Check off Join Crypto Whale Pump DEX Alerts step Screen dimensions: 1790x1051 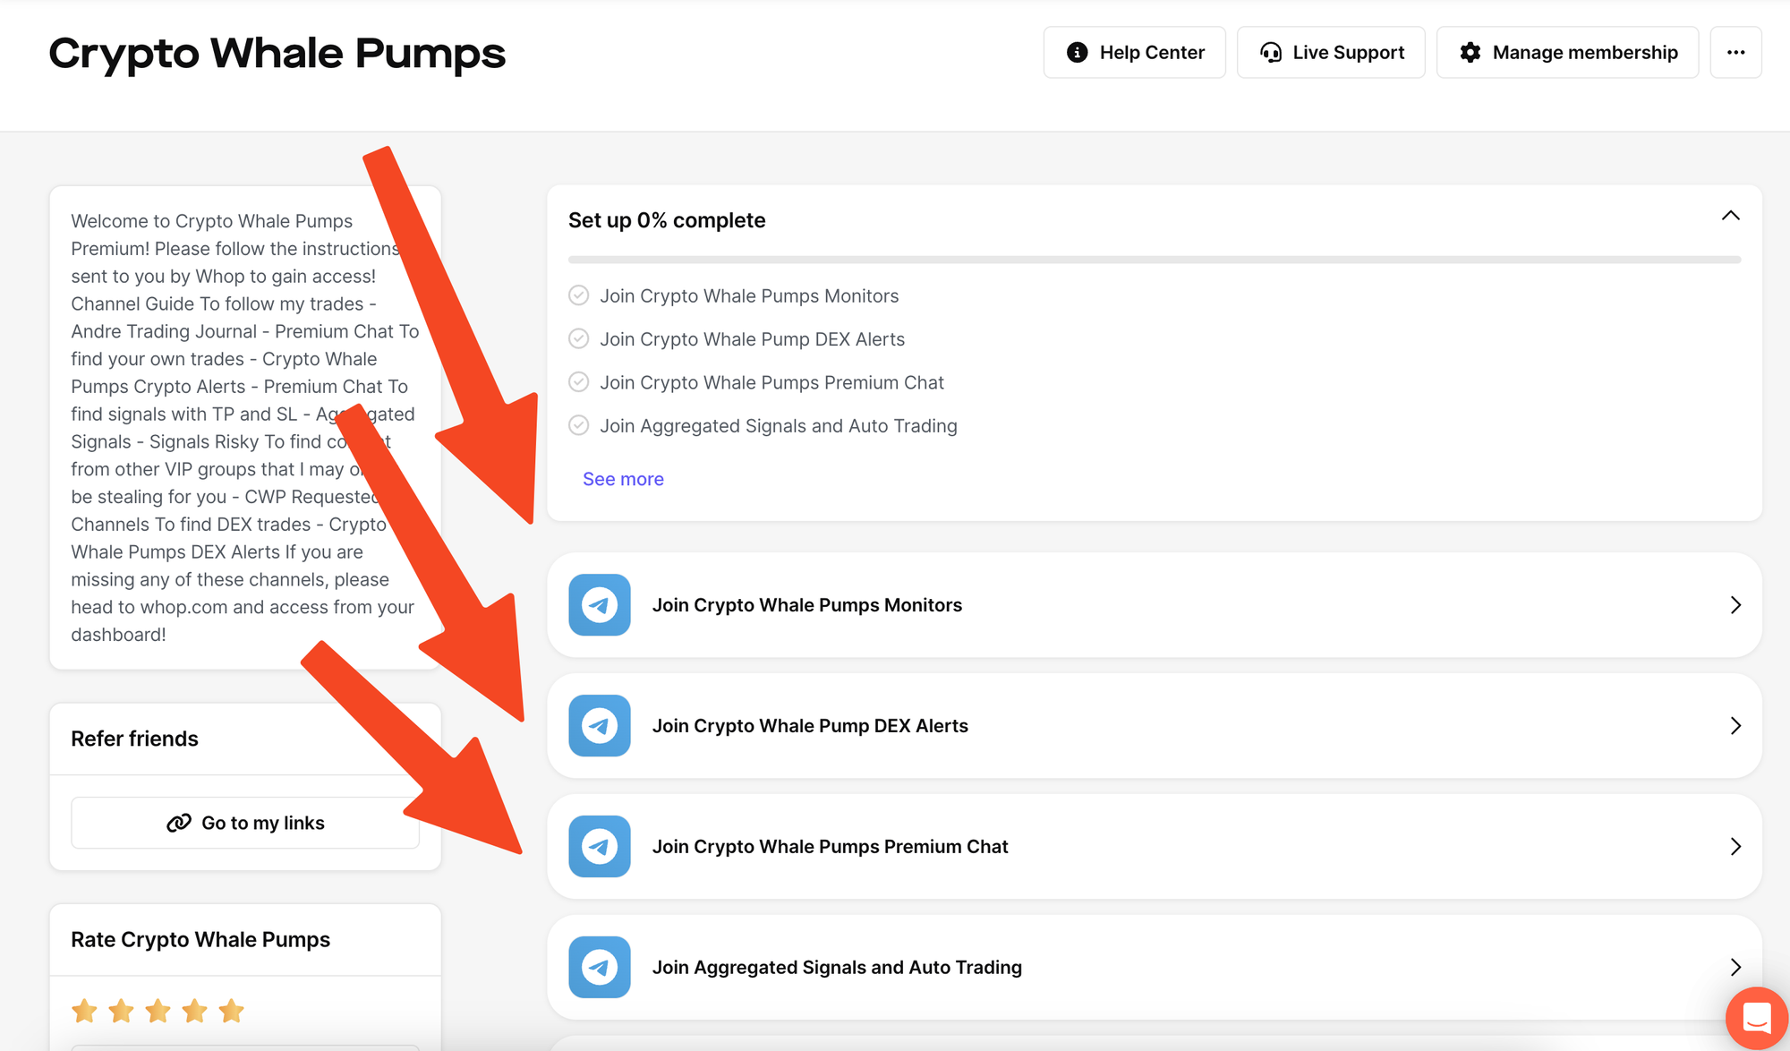[x=579, y=338]
